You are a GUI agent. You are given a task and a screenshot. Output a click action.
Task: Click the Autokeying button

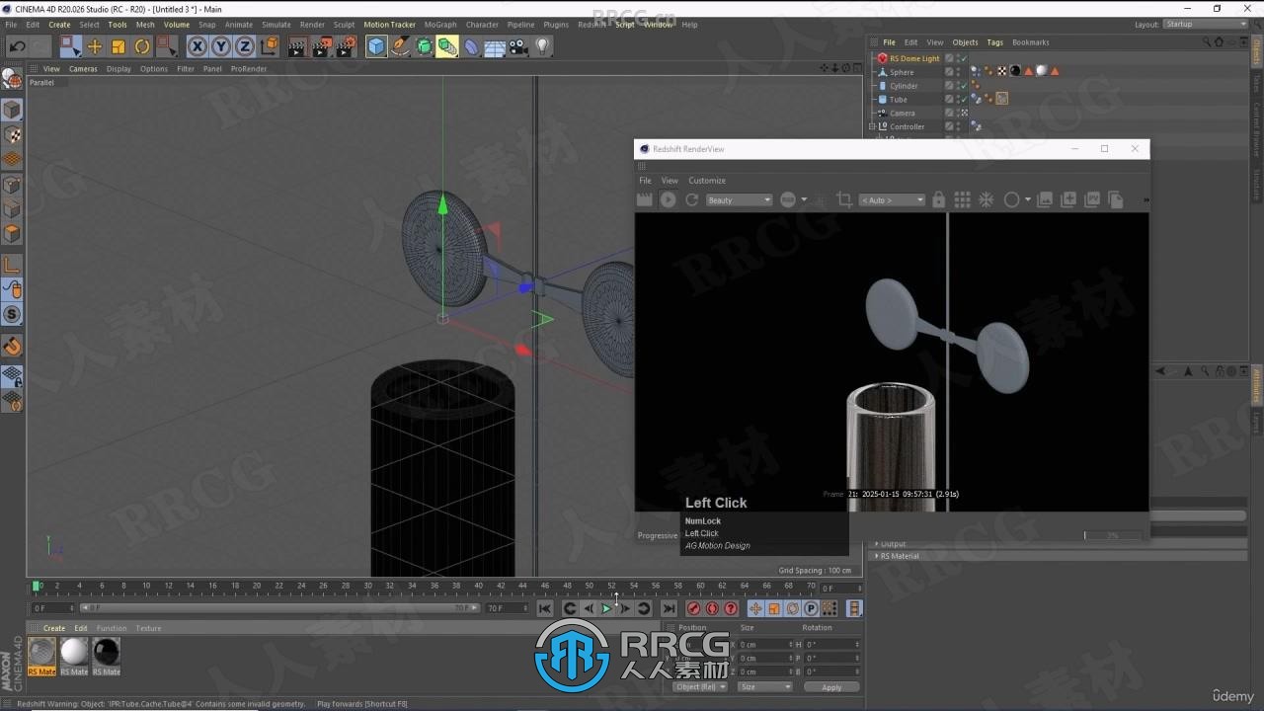tap(712, 608)
